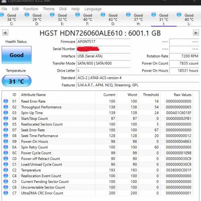The height and width of the screenshot is (201, 201).
Task: Go to previous disk with left arrow
Action: point(5,33)
